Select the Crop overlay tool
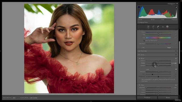Viewport: 182px width, 102px height. 153,27
